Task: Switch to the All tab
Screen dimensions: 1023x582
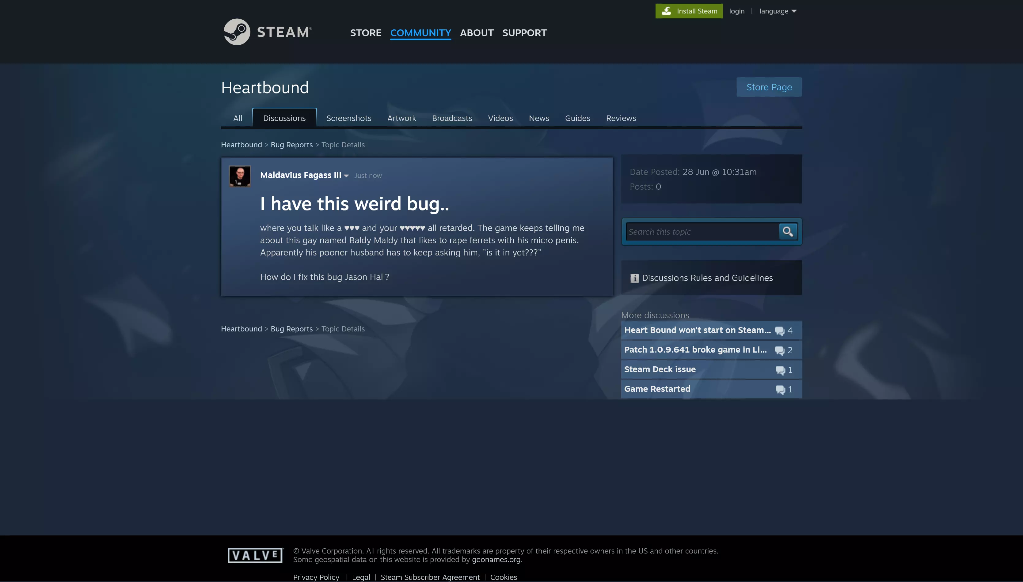Action: pyautogui.click(x=238, y=118)
